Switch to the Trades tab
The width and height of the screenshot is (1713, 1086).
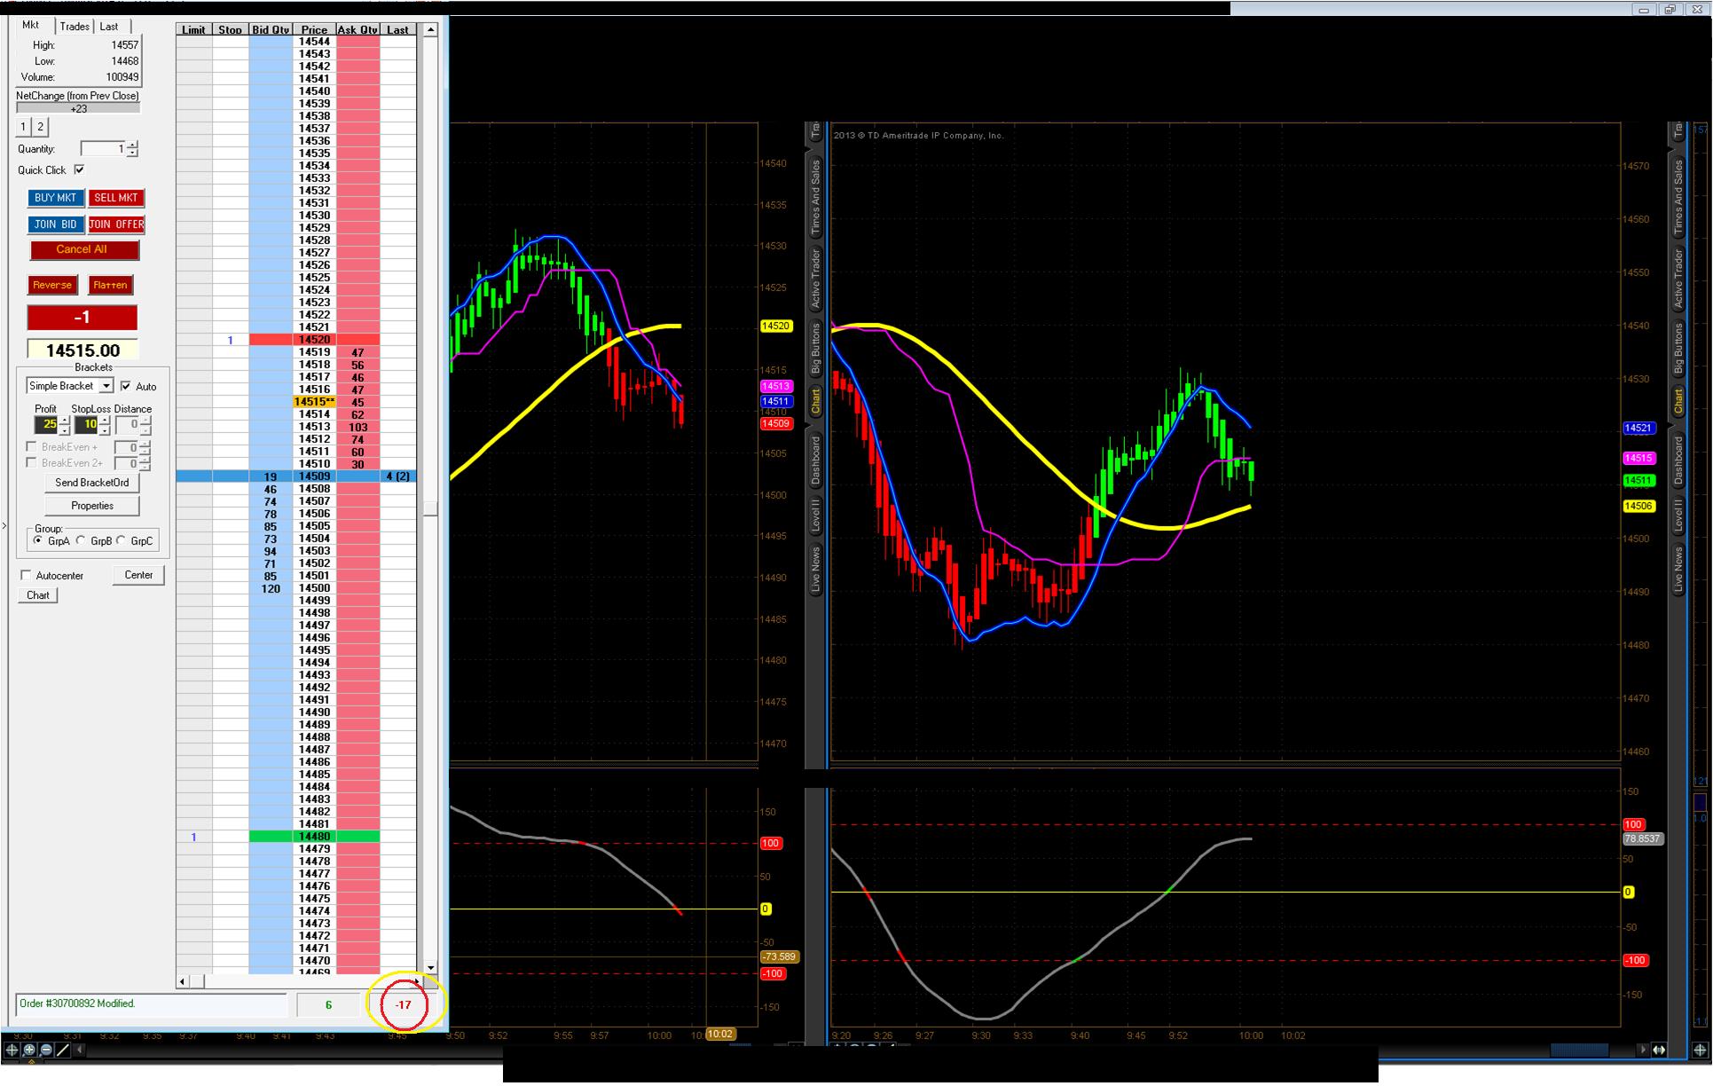point(75,27)
